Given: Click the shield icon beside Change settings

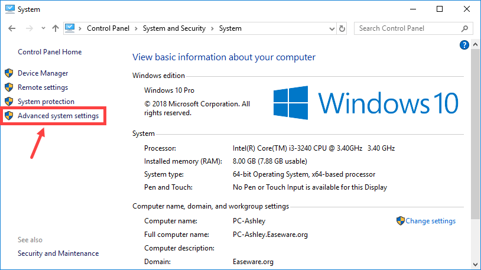Looking at the screenshot, I should [401, 221].
